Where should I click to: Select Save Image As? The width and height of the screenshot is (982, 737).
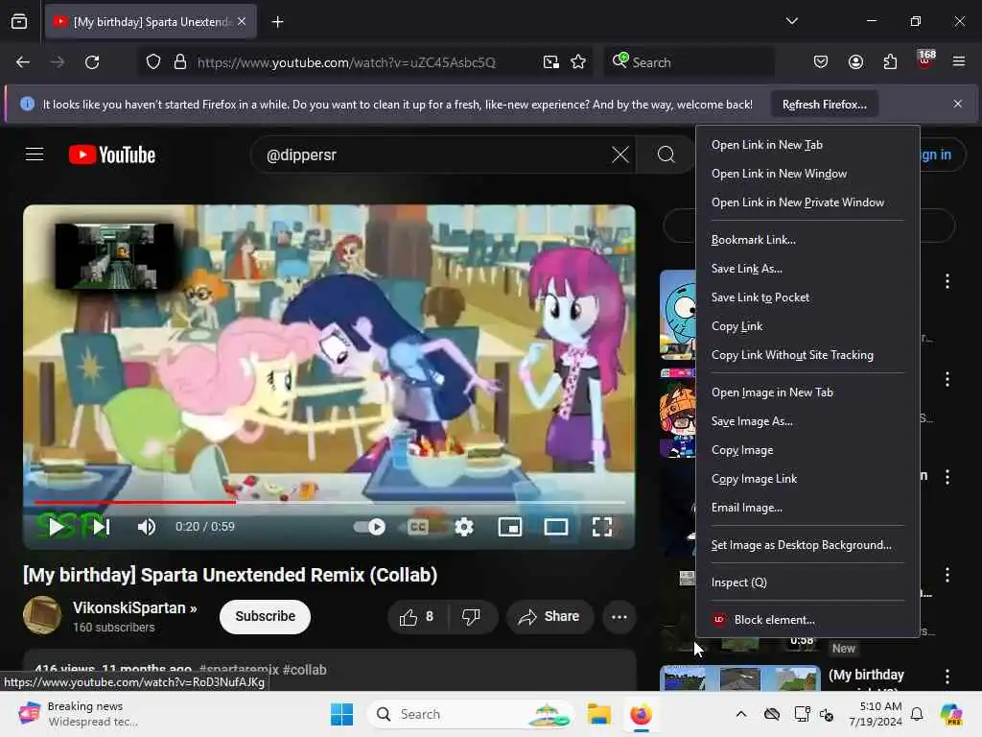point(807,421)
